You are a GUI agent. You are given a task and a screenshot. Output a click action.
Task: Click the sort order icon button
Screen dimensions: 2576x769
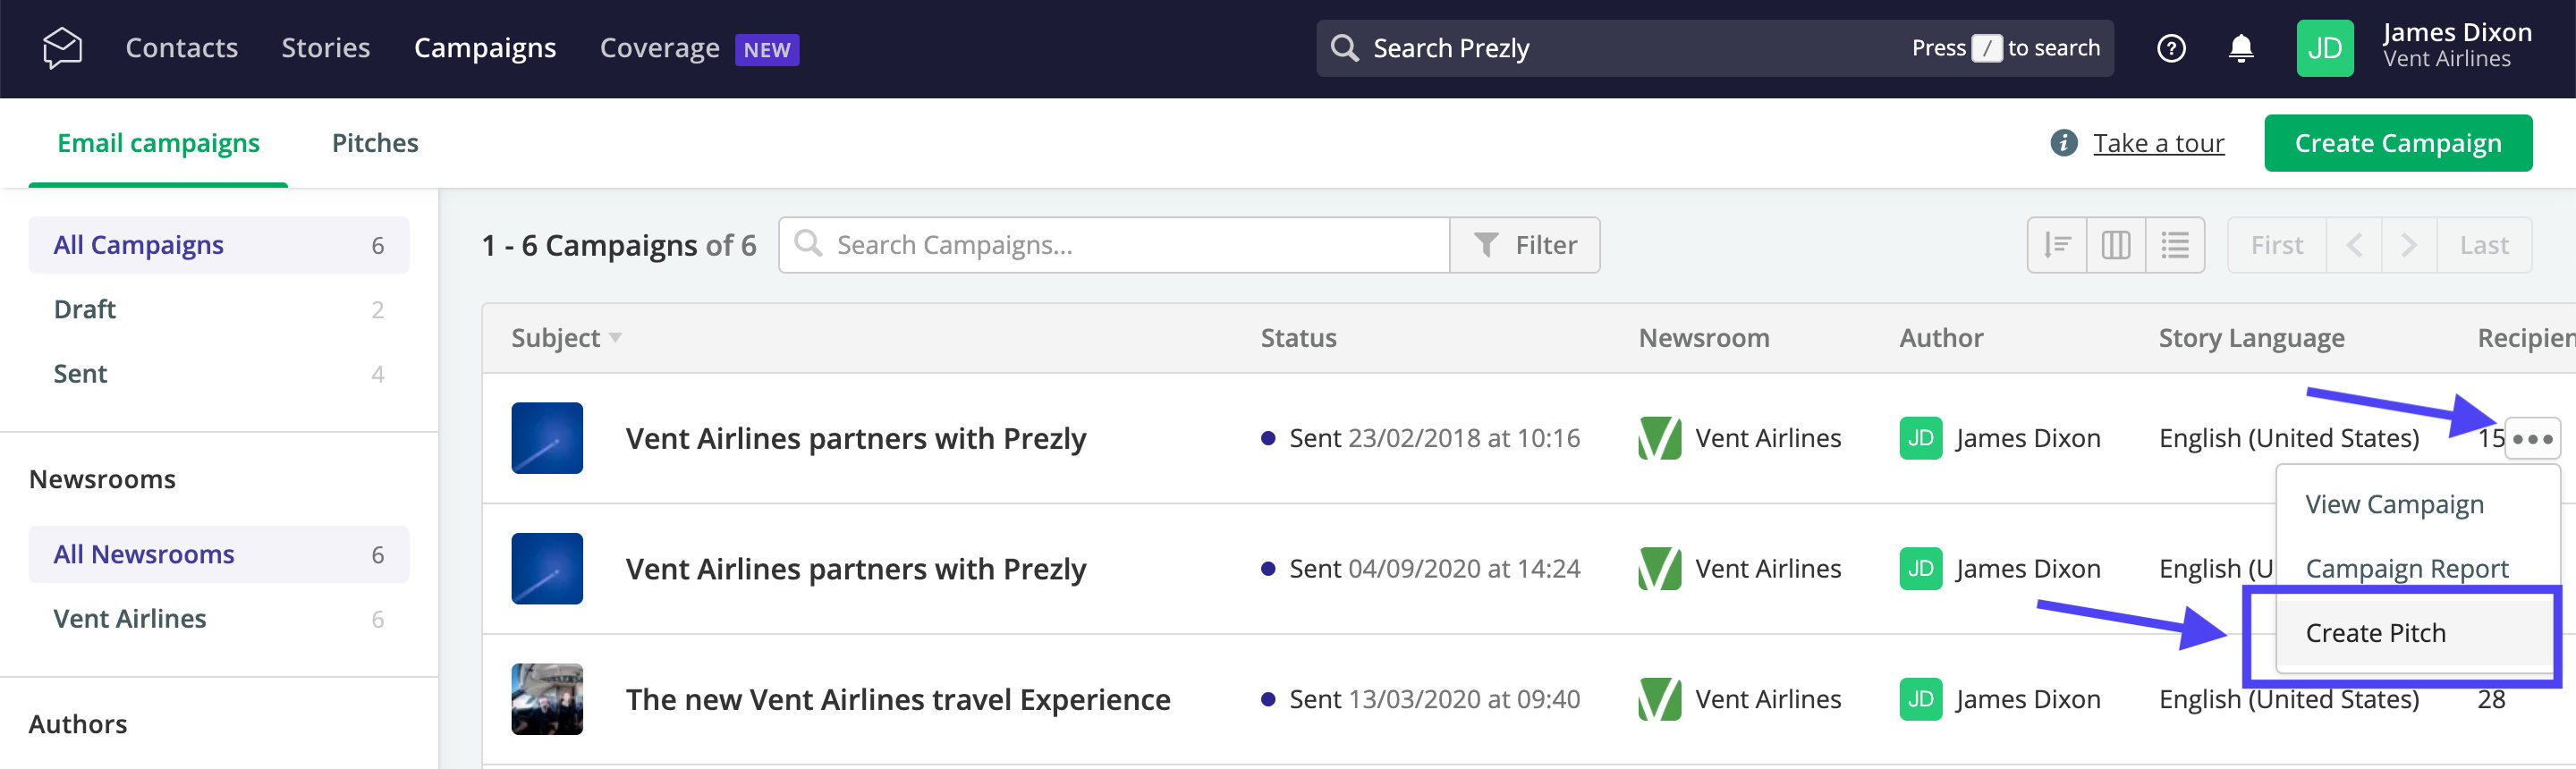coord(2057,245)
